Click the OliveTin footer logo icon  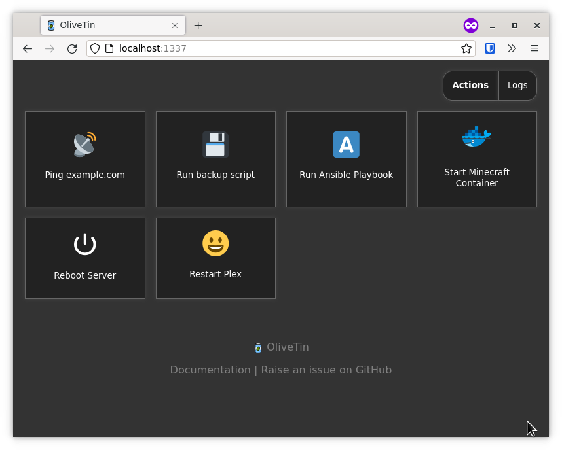[x=258, y=347]
